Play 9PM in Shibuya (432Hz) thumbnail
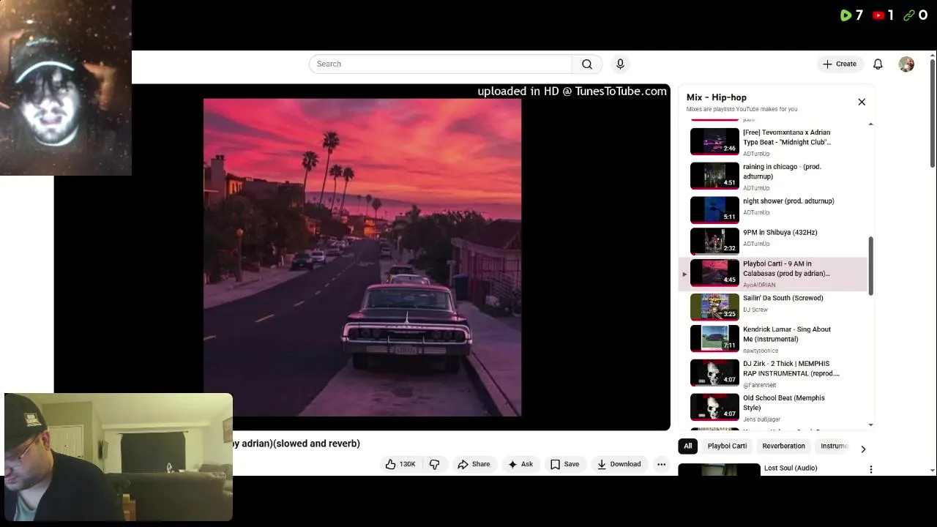Image resolution: width=937 pixels, height=527 pixels. pos(714,241)
